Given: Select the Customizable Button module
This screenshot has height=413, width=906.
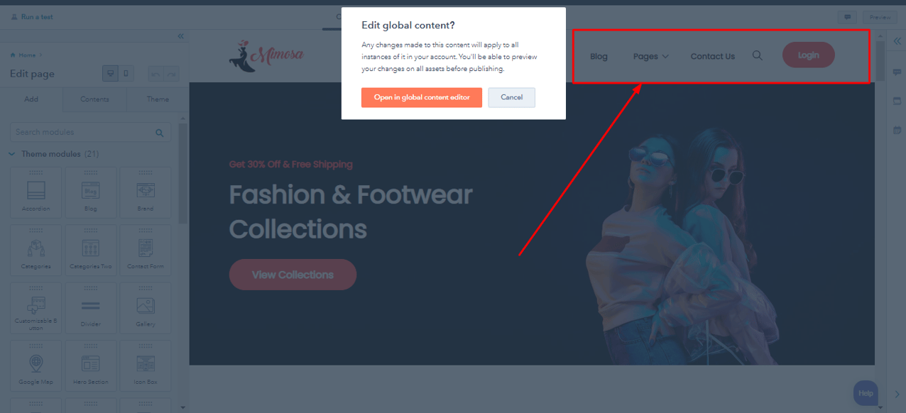Looking at the screenshot, I should pyautogui.click(x=36, y=309).
